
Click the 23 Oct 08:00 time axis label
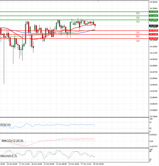[61, 164]
